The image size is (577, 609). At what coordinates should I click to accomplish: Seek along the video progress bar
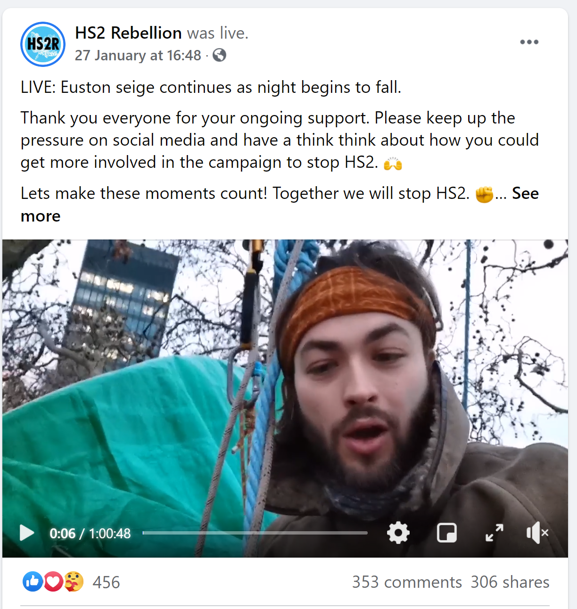pyautogui.click(x=255, y=533)
